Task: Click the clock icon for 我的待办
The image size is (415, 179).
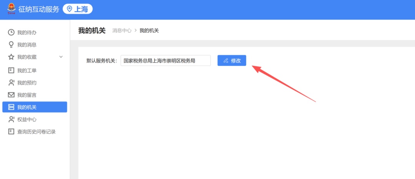Action: coord(11,33)
